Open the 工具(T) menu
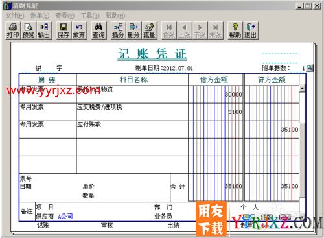Screen dimensions: 324x238 pos(90,16)
